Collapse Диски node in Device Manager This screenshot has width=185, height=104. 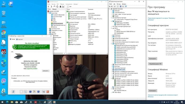click(x=111, y=28)
